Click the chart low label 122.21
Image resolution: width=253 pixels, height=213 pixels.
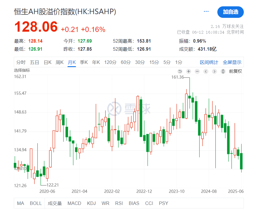click(53, 185)
